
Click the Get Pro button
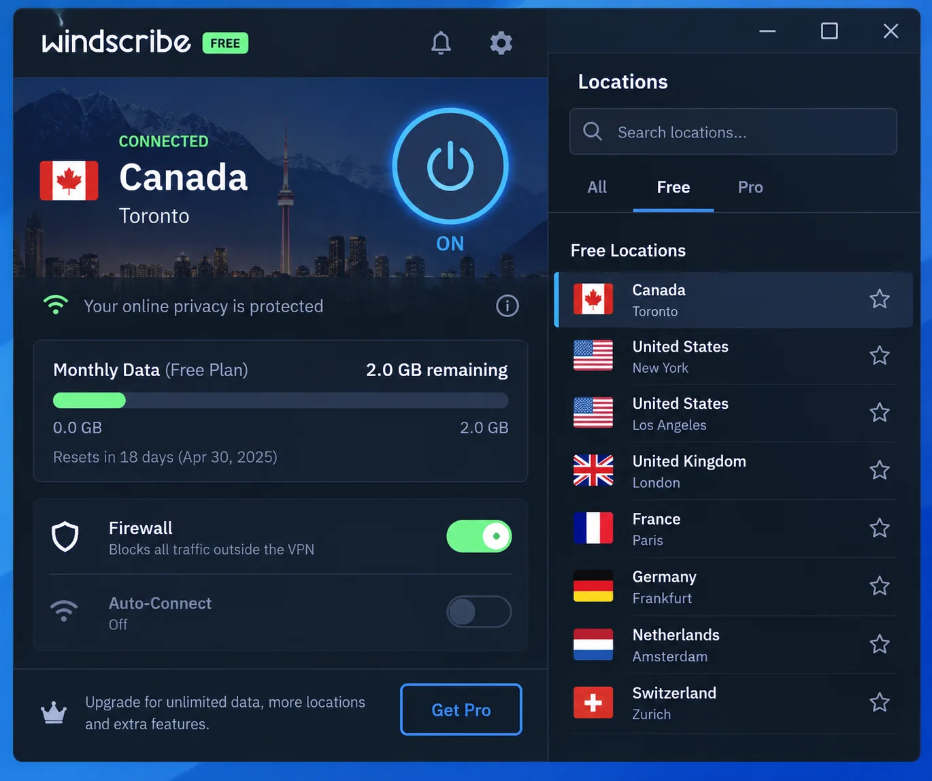[461, 710]
